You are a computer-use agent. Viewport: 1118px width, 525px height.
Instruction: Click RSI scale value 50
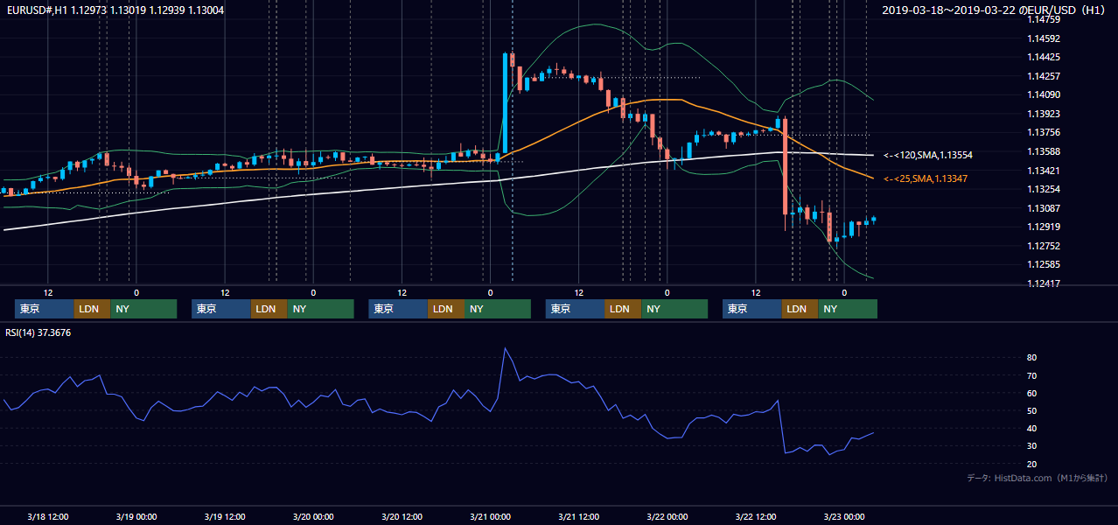pos(1032,410)
